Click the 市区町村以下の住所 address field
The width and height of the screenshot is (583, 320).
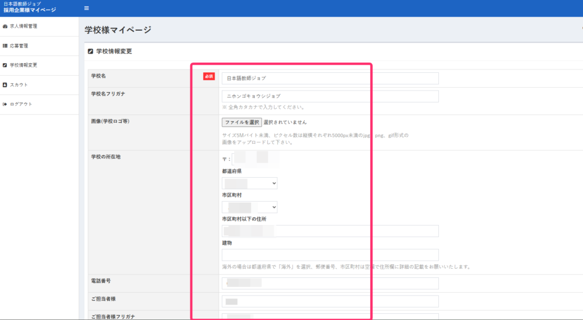[x=330, y=231]
